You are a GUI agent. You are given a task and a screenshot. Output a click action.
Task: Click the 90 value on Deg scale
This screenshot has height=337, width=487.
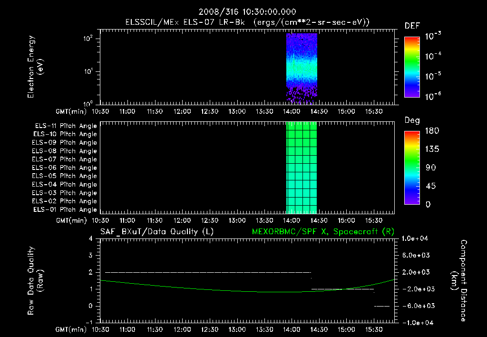[431, 168]
